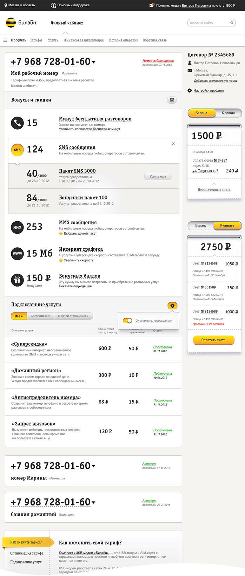The height and width of the screenshot is (576, 245).
Task: Expand Сашкин домашний phone number dropdown
Action: click(x=93, y=503)
